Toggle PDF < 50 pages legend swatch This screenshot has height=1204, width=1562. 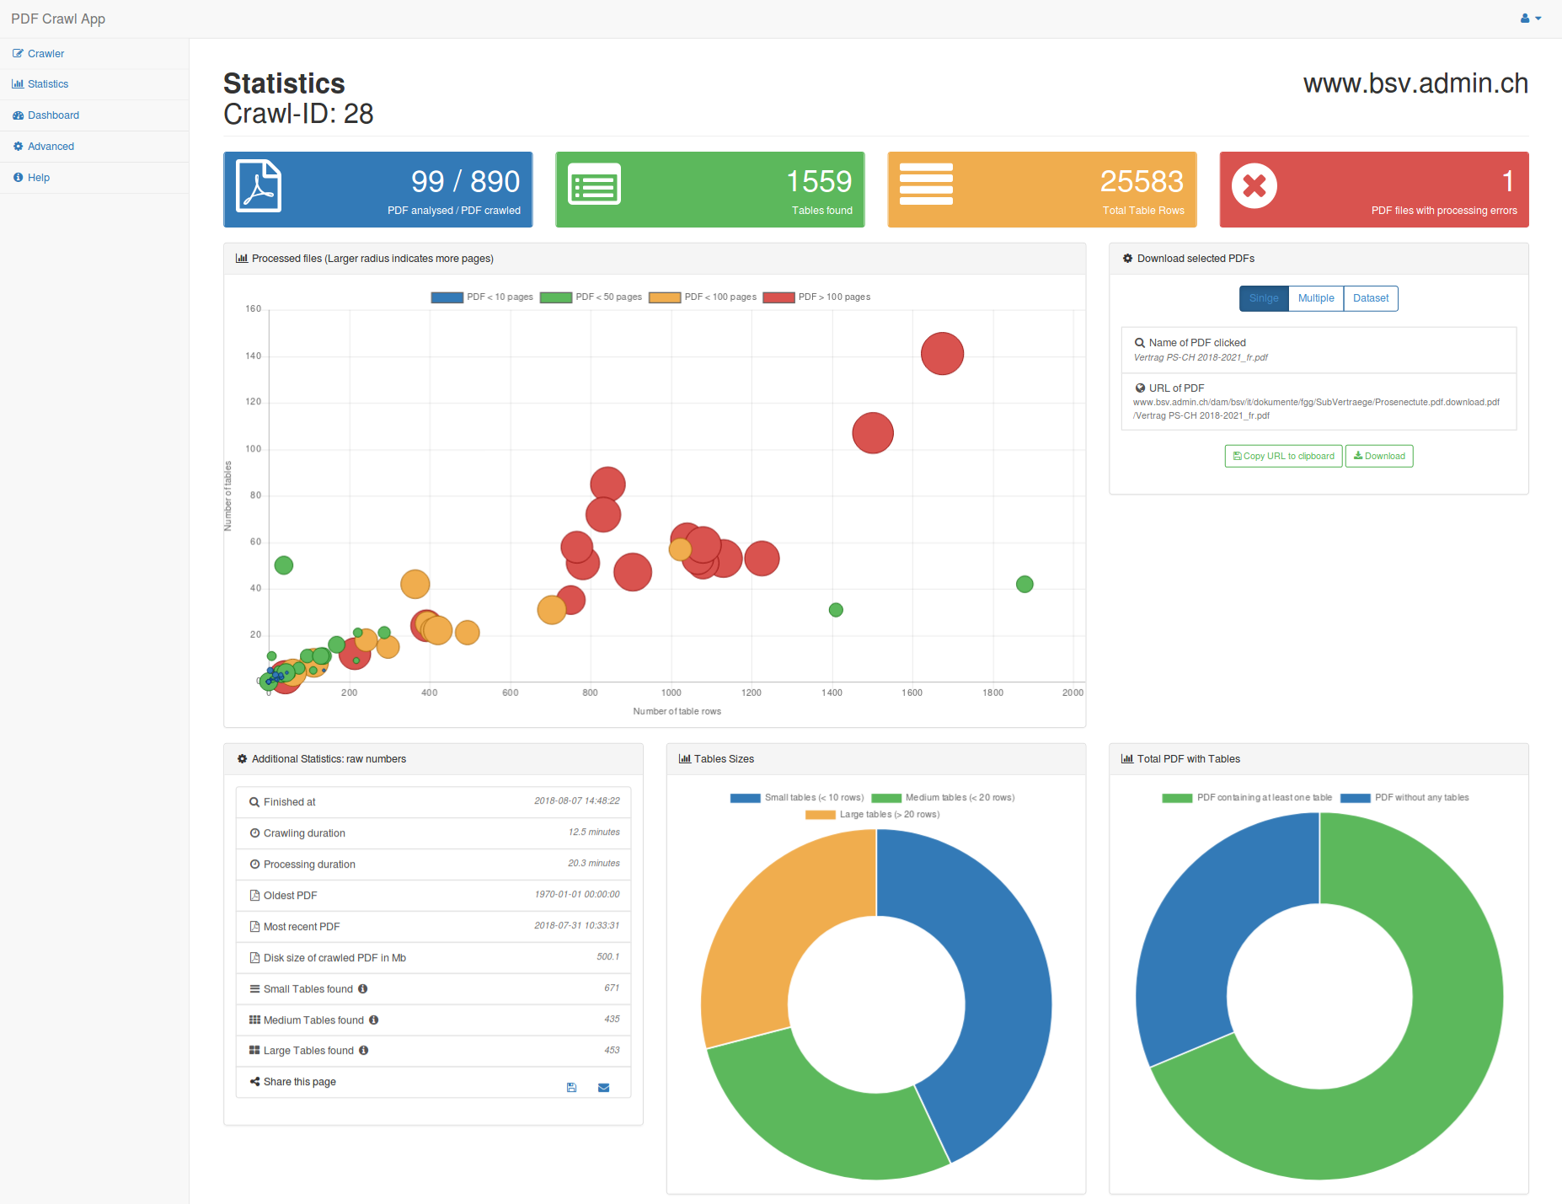pos(556,297)
